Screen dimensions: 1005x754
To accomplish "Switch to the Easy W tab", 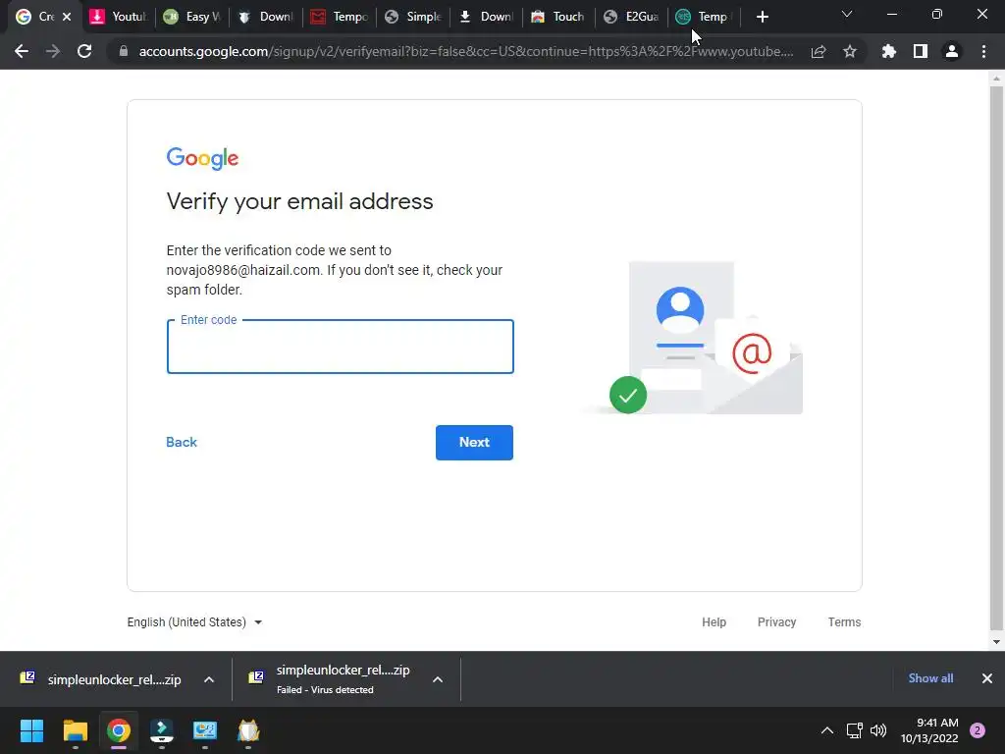I will (192, 17).
